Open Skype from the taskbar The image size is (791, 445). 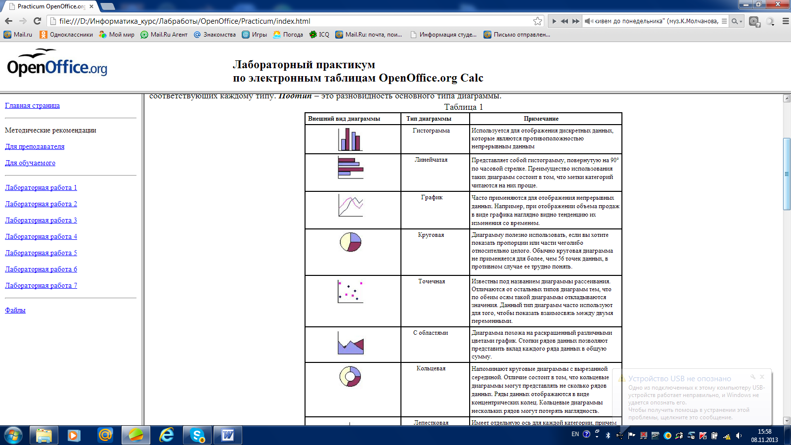click(197, 435)
